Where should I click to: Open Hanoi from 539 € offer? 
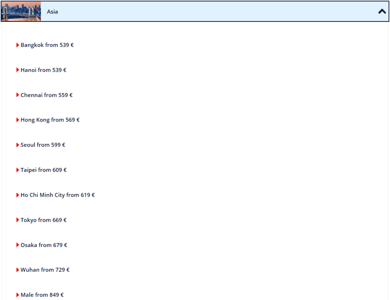(x=43, y=70)
